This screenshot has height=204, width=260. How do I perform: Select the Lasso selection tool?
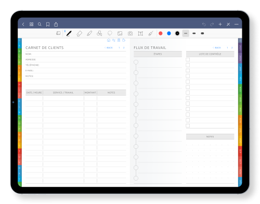(110, 33)
